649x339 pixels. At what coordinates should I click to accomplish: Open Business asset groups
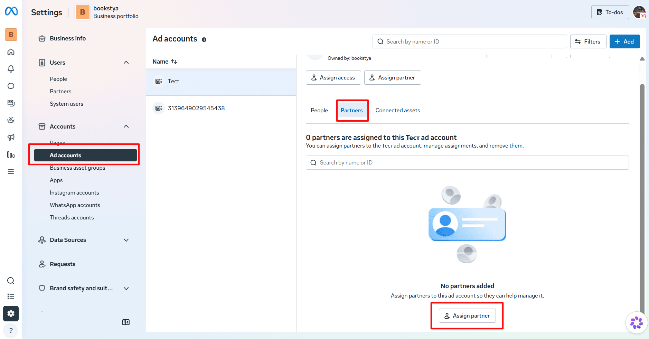(x=77, y=168)
